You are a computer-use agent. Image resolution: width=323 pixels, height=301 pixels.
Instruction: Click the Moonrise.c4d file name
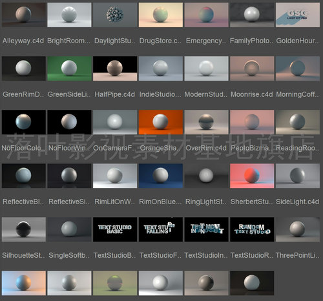(x=252, y=94)
